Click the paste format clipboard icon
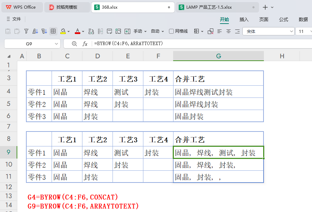Viewport: 312px width, 212px height. coord(17,31)
